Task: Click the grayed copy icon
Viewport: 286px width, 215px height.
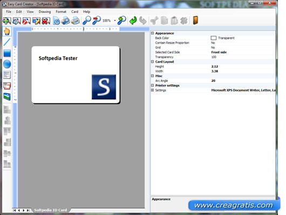Action: click(x=165, y=20)
